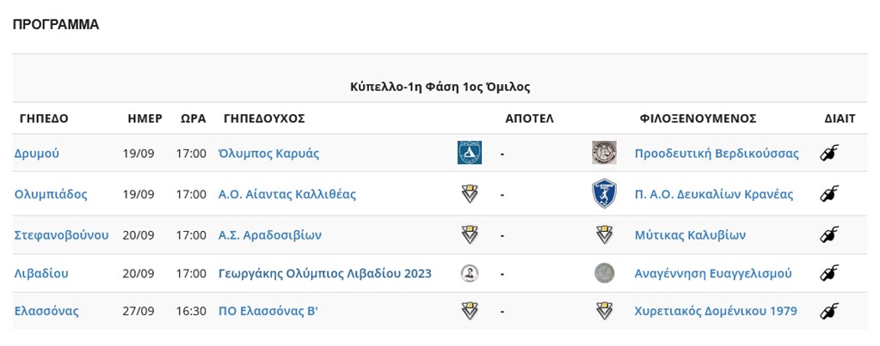The height and width of the screenshot is (346, 880).
Task: Open the Ολυμπιάδος stadium link
Action: [x=51, y=194]
